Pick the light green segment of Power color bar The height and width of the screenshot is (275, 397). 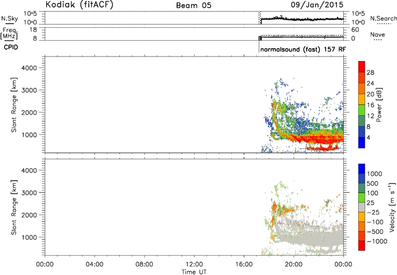coord(362,110)
